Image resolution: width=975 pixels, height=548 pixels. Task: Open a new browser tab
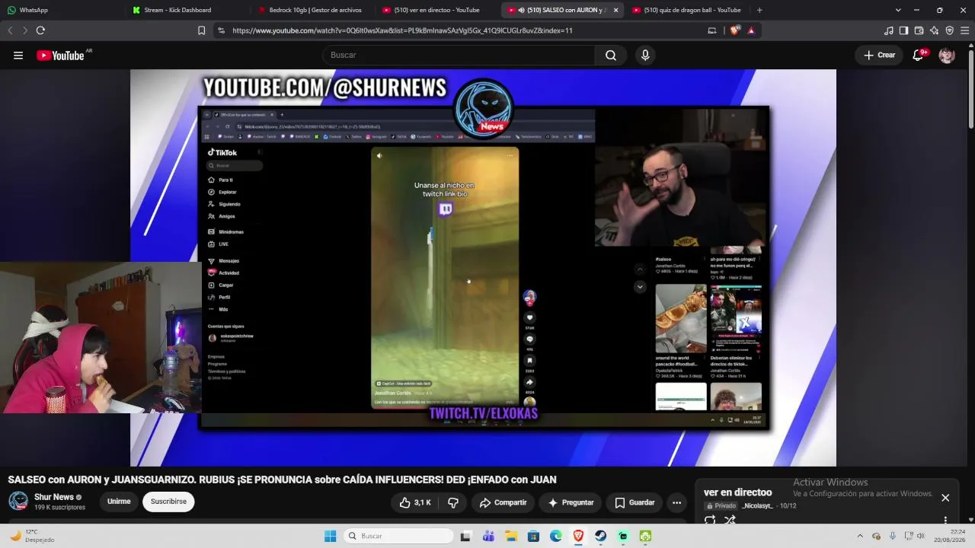(x=759, y=10)
